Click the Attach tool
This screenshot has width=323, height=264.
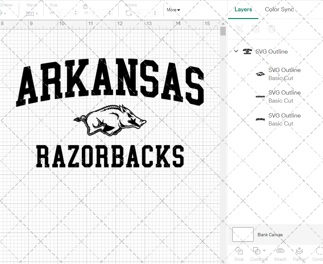tap(280, 254)
